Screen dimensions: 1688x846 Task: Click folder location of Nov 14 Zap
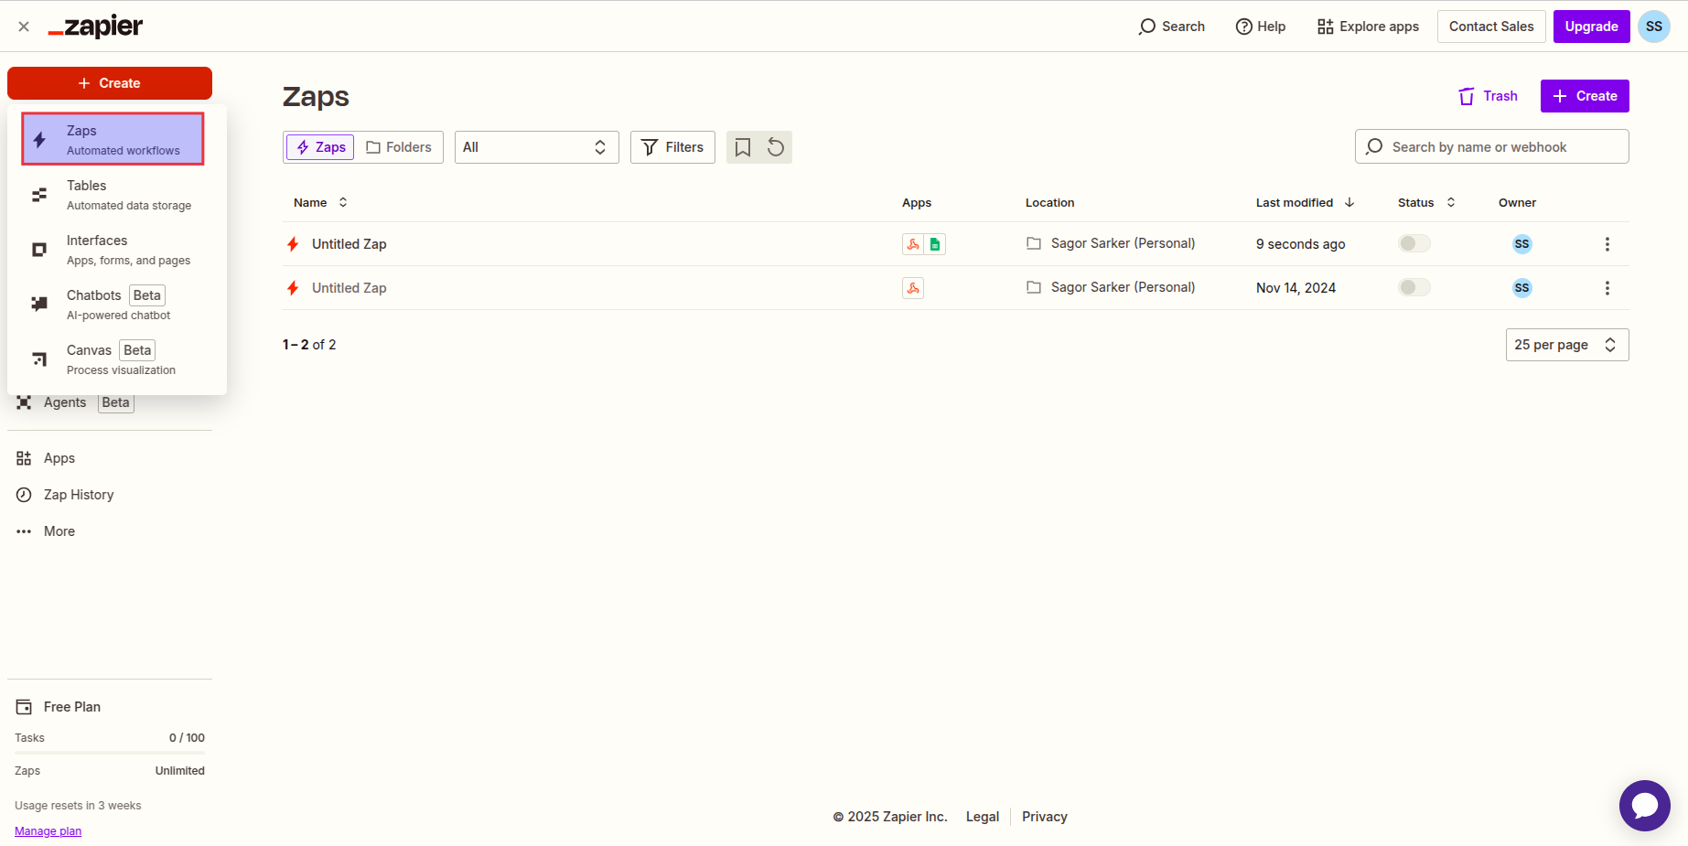point(1111,287)
